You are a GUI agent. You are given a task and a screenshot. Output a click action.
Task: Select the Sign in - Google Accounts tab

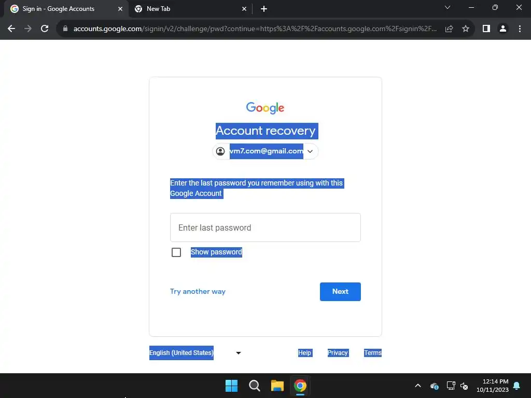click(x=66, y=9)
